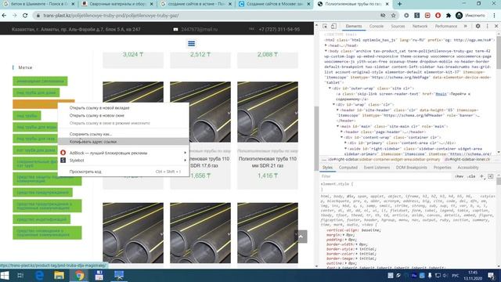Toggle the .cls class editor
Image resolution: width=501 pixels, height=282 pixels.
pyautogui.click(x=471, y=176)
